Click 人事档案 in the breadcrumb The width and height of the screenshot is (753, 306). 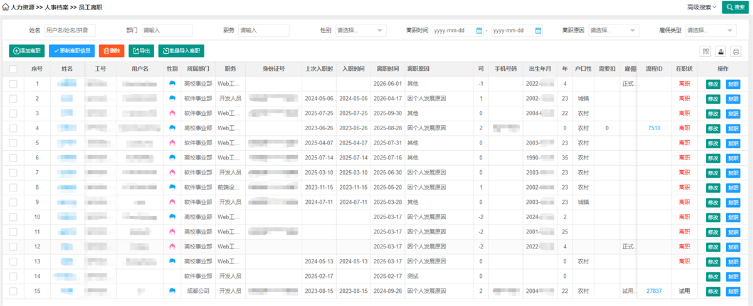pos(57,8)
